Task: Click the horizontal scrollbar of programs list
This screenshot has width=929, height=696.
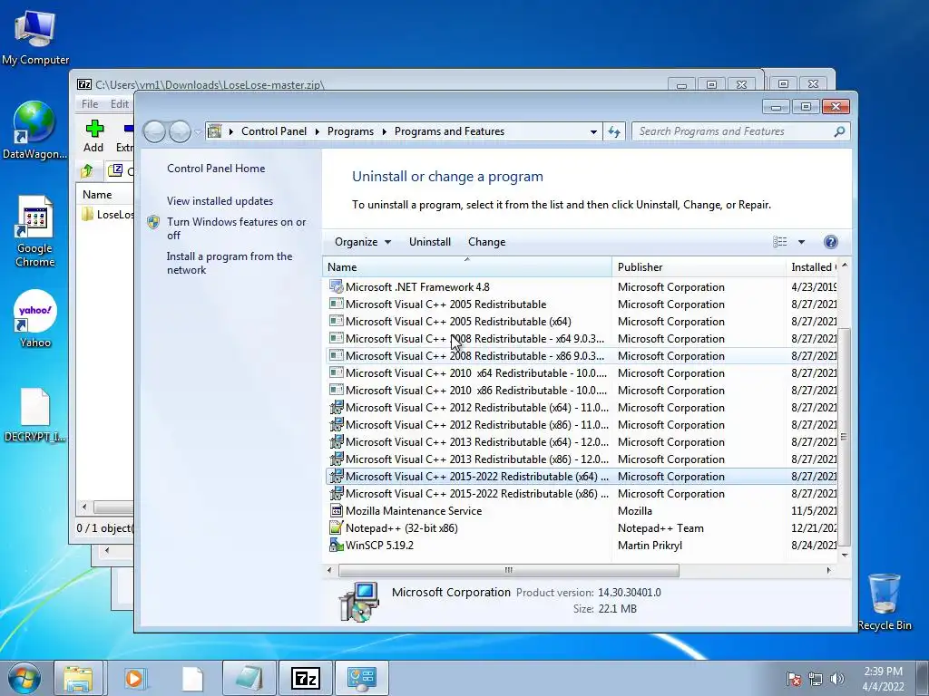Action: pyautogui.click(x=508, y=571)
